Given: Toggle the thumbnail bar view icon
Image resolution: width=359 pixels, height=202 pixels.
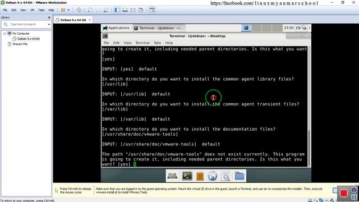Looking at the screenshot, I should coord(125,10).
